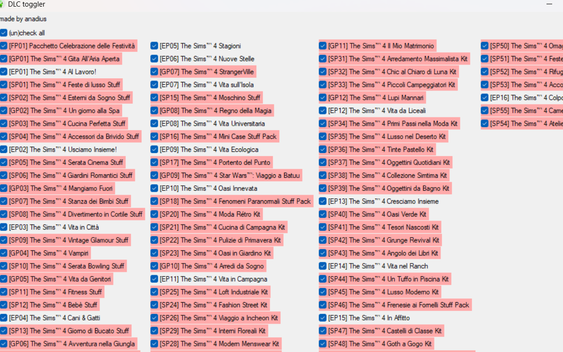Toggle SP06 Giardini Romantici Stuff

[x=4, y=175]
